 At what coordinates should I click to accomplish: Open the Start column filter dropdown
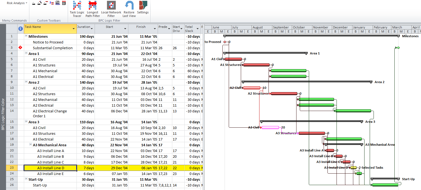pos(125,29)
